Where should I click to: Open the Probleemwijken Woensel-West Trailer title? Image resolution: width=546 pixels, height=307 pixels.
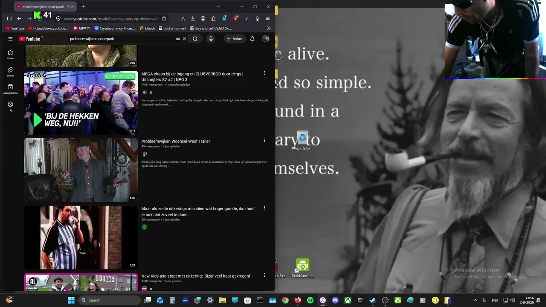176,141
